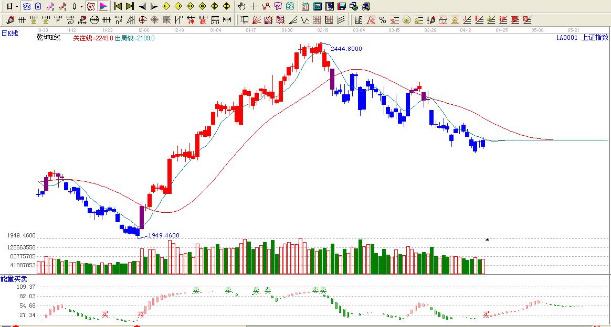611x327 pixels.
Task: Click the 2444.8000 high price marker
Action: pyautogui.click(x=346, y=49)
